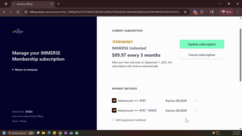Click the Stripe logo in footer
242x136 pixels.
click(x=29, y=112)
